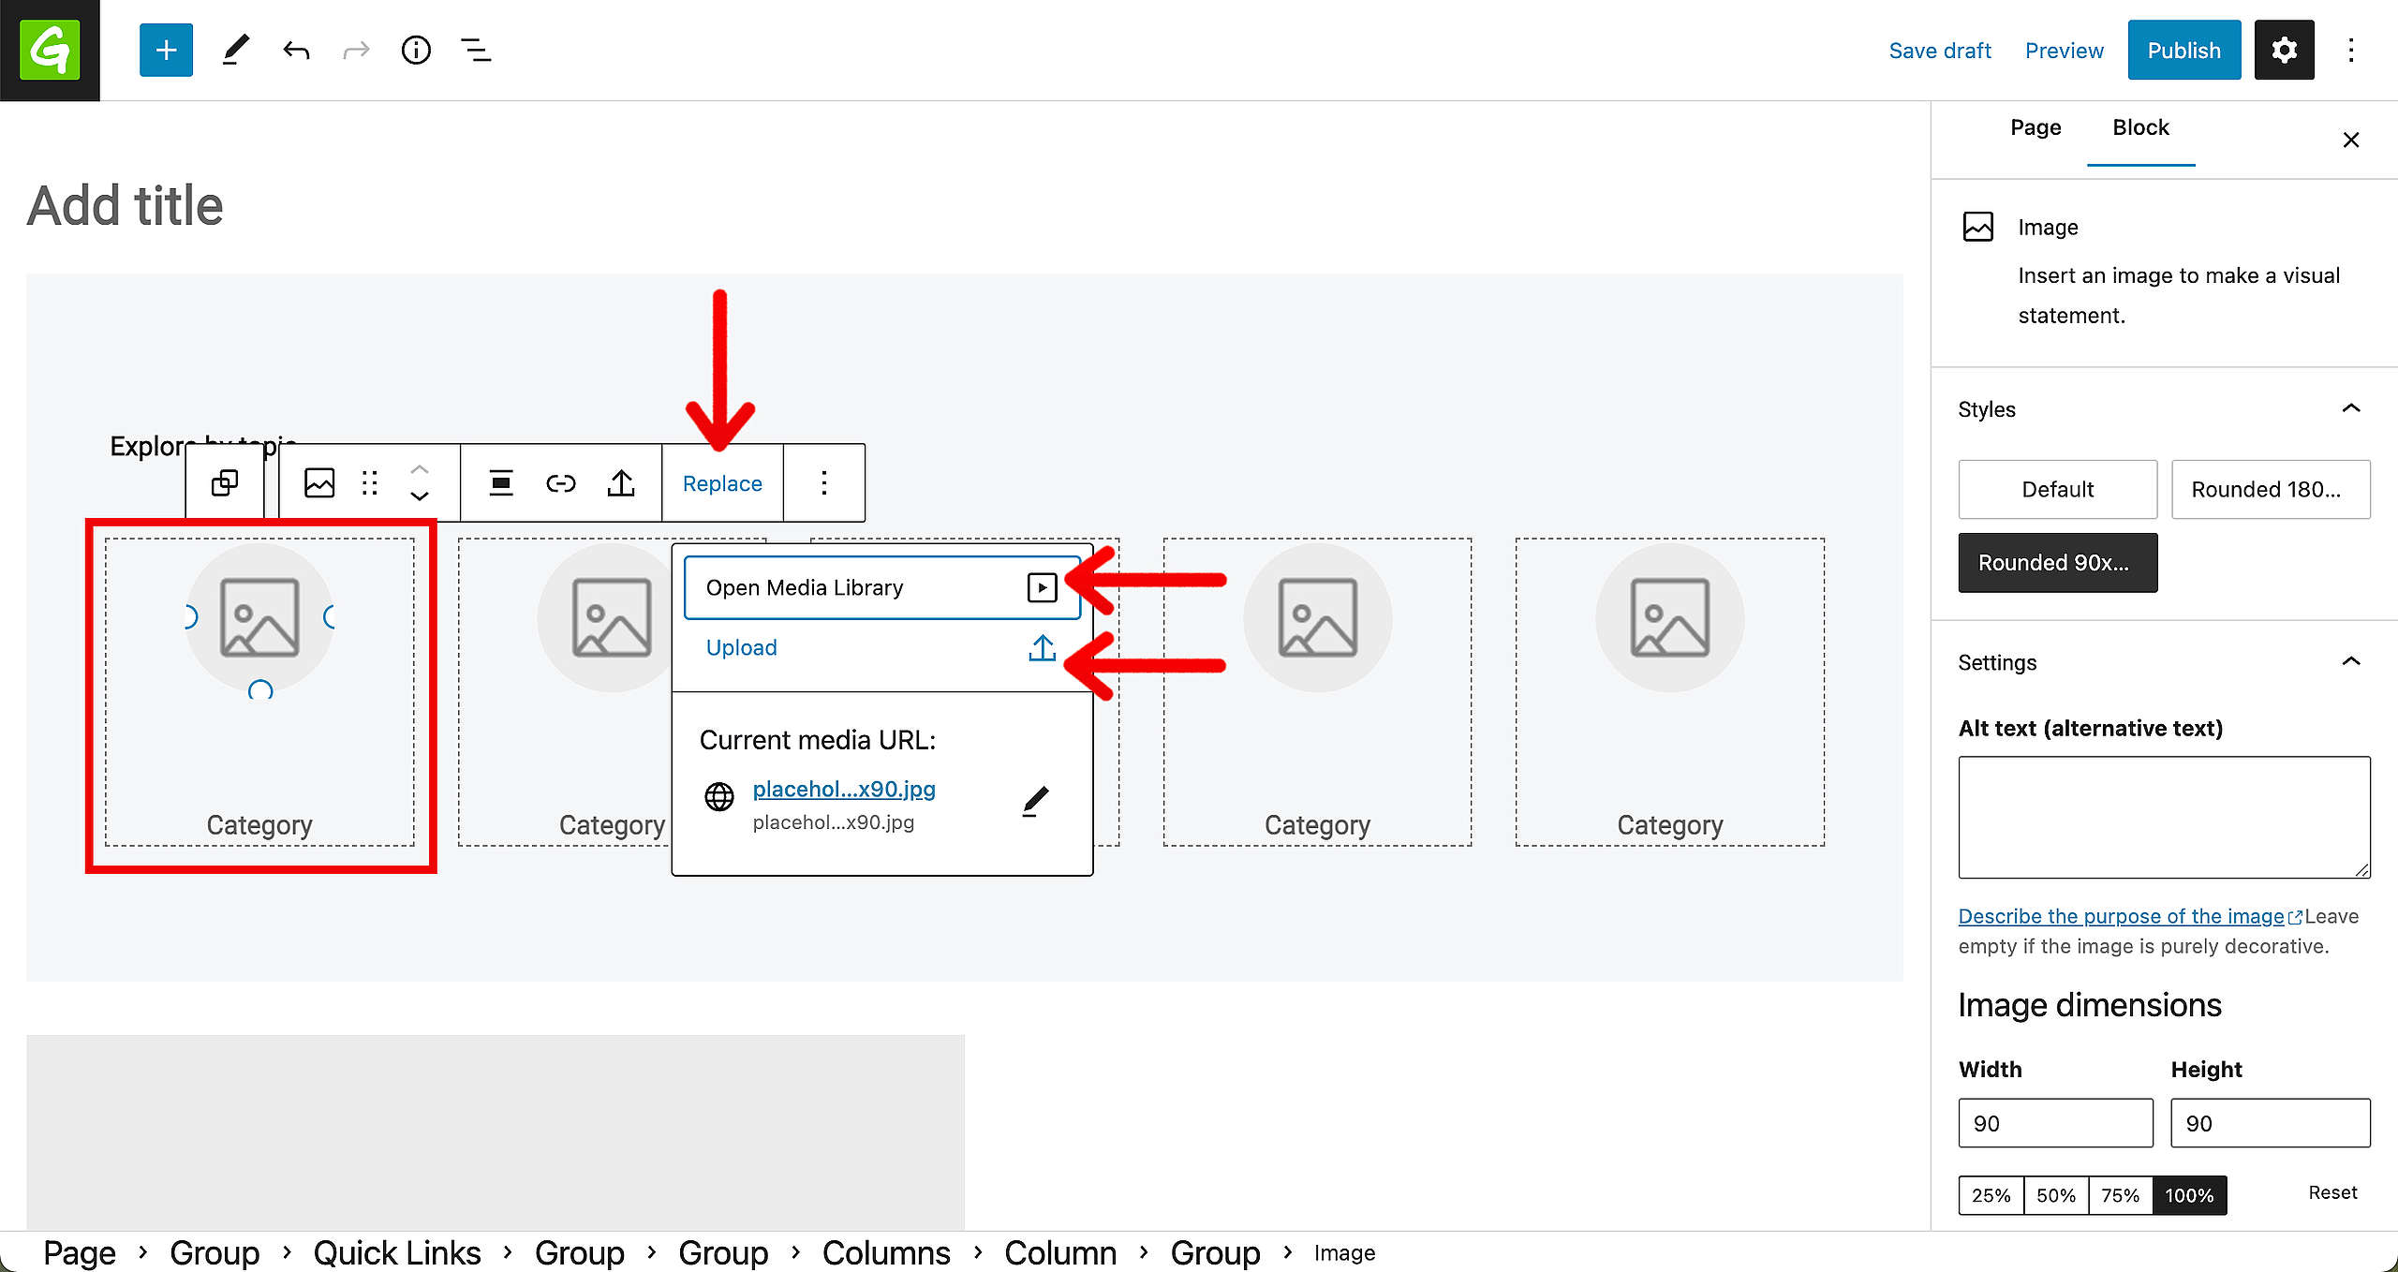The image size is (2398, 1272).
Task: Open the block inserter plus button
Action: [166, 50]
